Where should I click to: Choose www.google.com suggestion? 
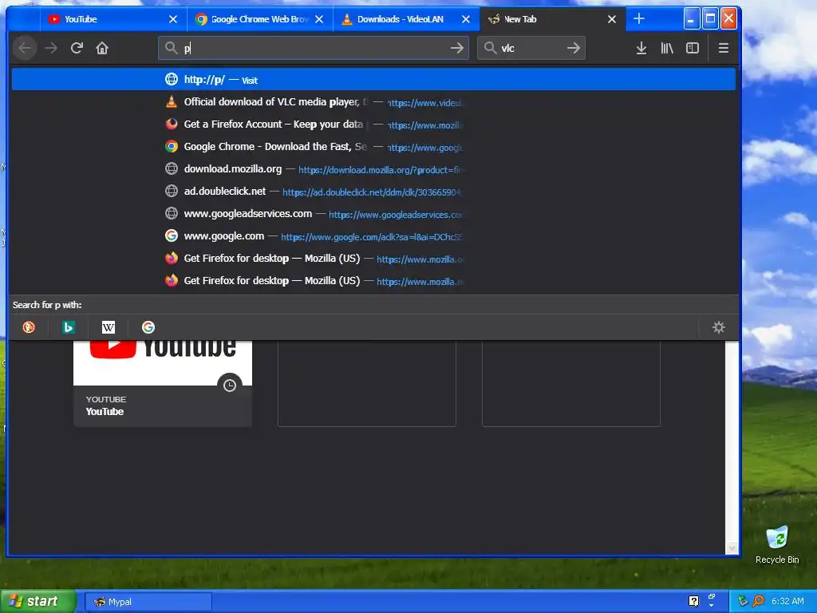tap(373, 236)
